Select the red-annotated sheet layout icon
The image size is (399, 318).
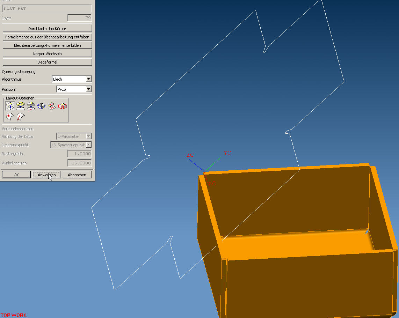tap(52, 106)
